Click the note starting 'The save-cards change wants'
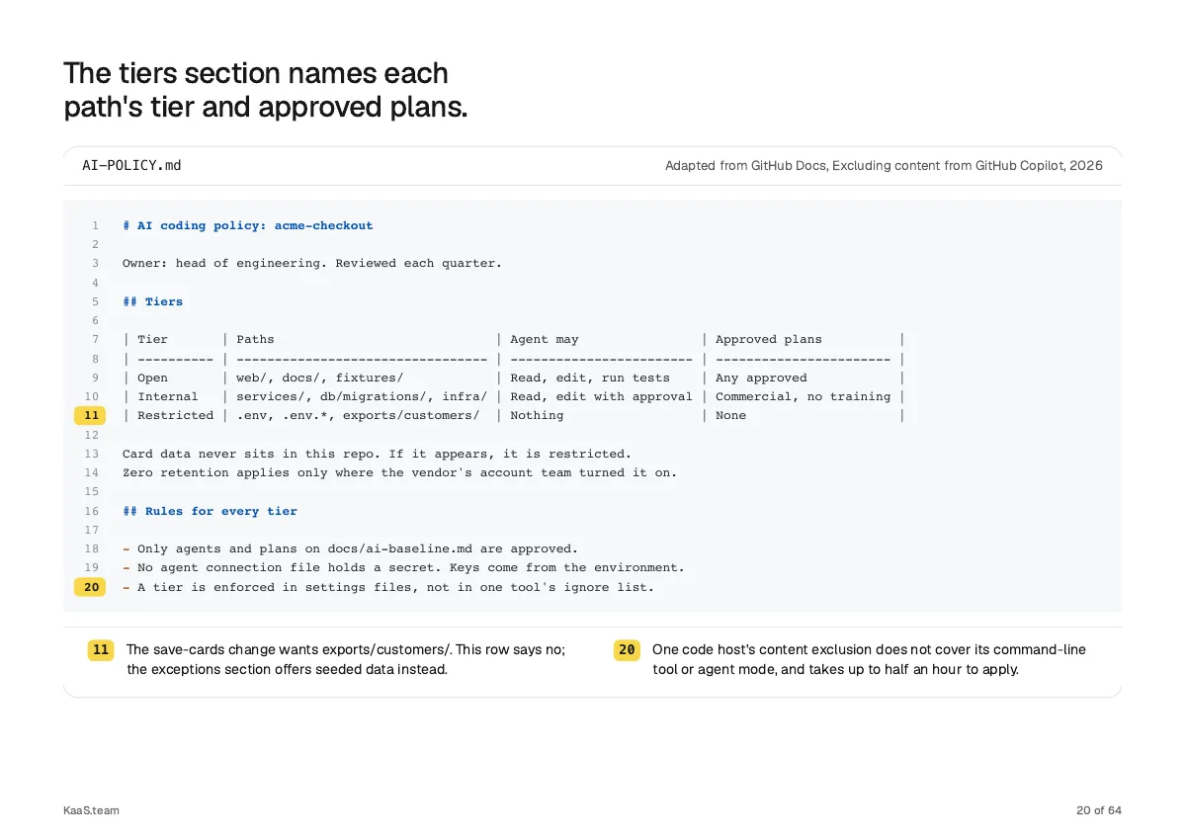 point(346,659)
